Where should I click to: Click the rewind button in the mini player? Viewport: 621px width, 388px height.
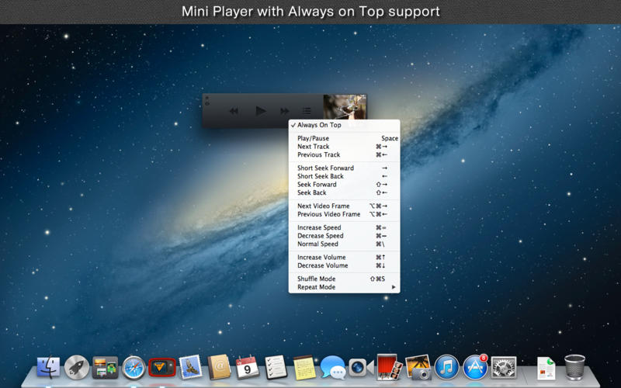(234, 111)
